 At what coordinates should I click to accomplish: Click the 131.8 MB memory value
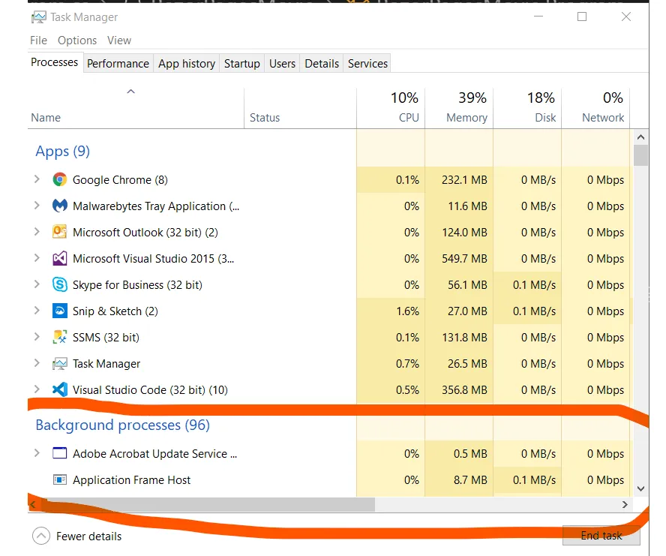tap(464, 337)
